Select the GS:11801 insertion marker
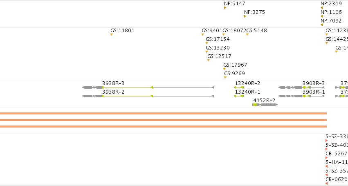The width and height of the screenshot is (348, 186). pyautogui.click(x=112, y=34)
